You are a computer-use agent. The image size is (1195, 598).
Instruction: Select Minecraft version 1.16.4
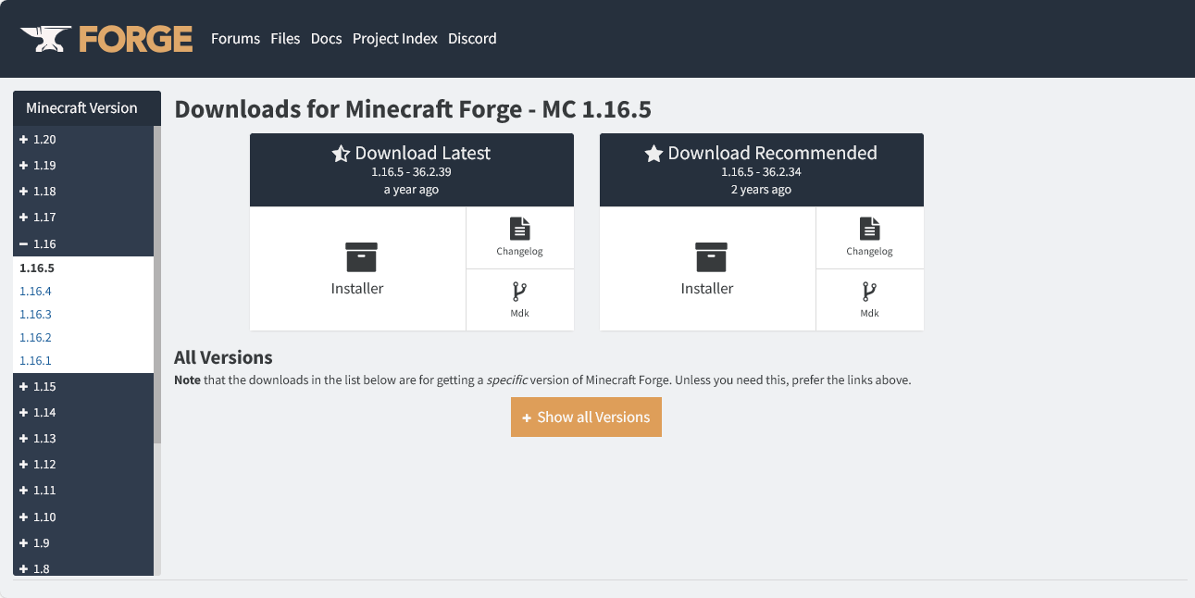coord(35,292)
